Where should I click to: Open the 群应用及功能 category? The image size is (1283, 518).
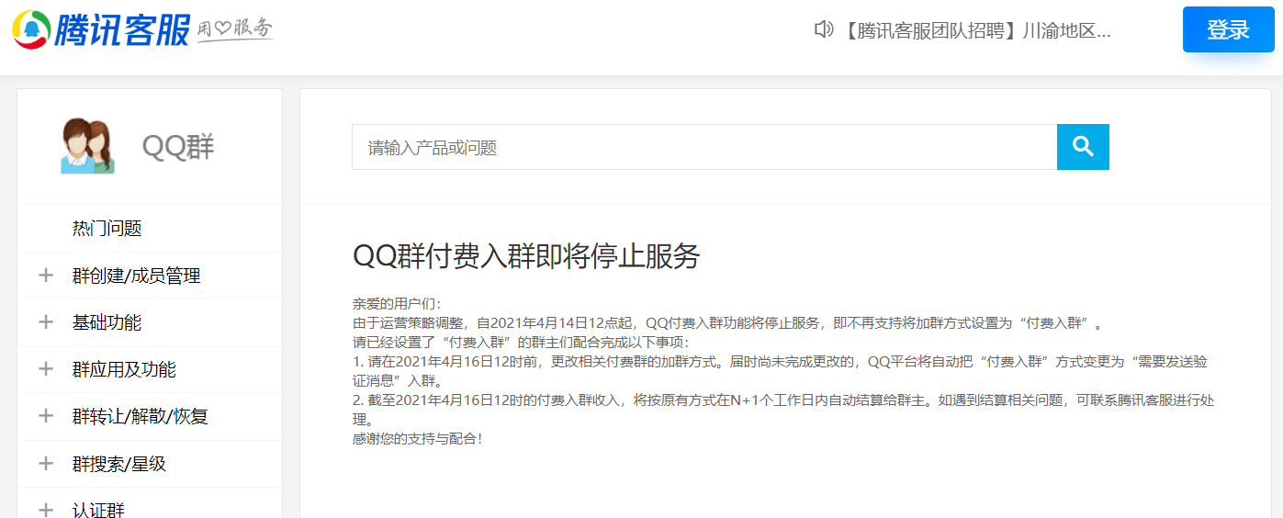coord(124,369)
